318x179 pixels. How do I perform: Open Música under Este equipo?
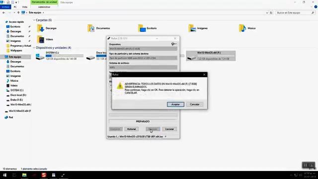14,81
